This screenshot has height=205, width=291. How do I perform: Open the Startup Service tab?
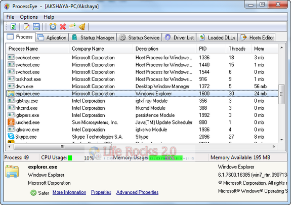[x=139, y=37]
